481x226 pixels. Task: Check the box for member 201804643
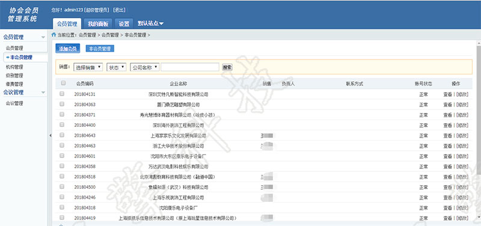coord(62,135)
